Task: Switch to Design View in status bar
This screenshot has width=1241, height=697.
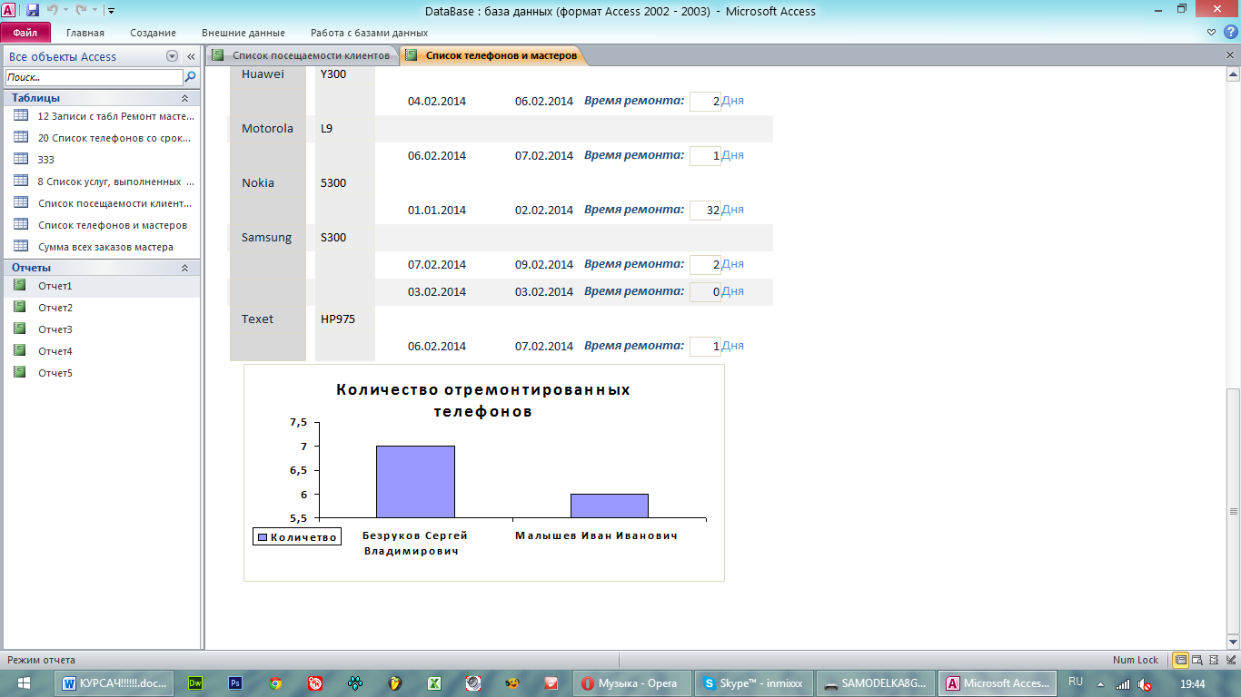Action: [1229, 660]
